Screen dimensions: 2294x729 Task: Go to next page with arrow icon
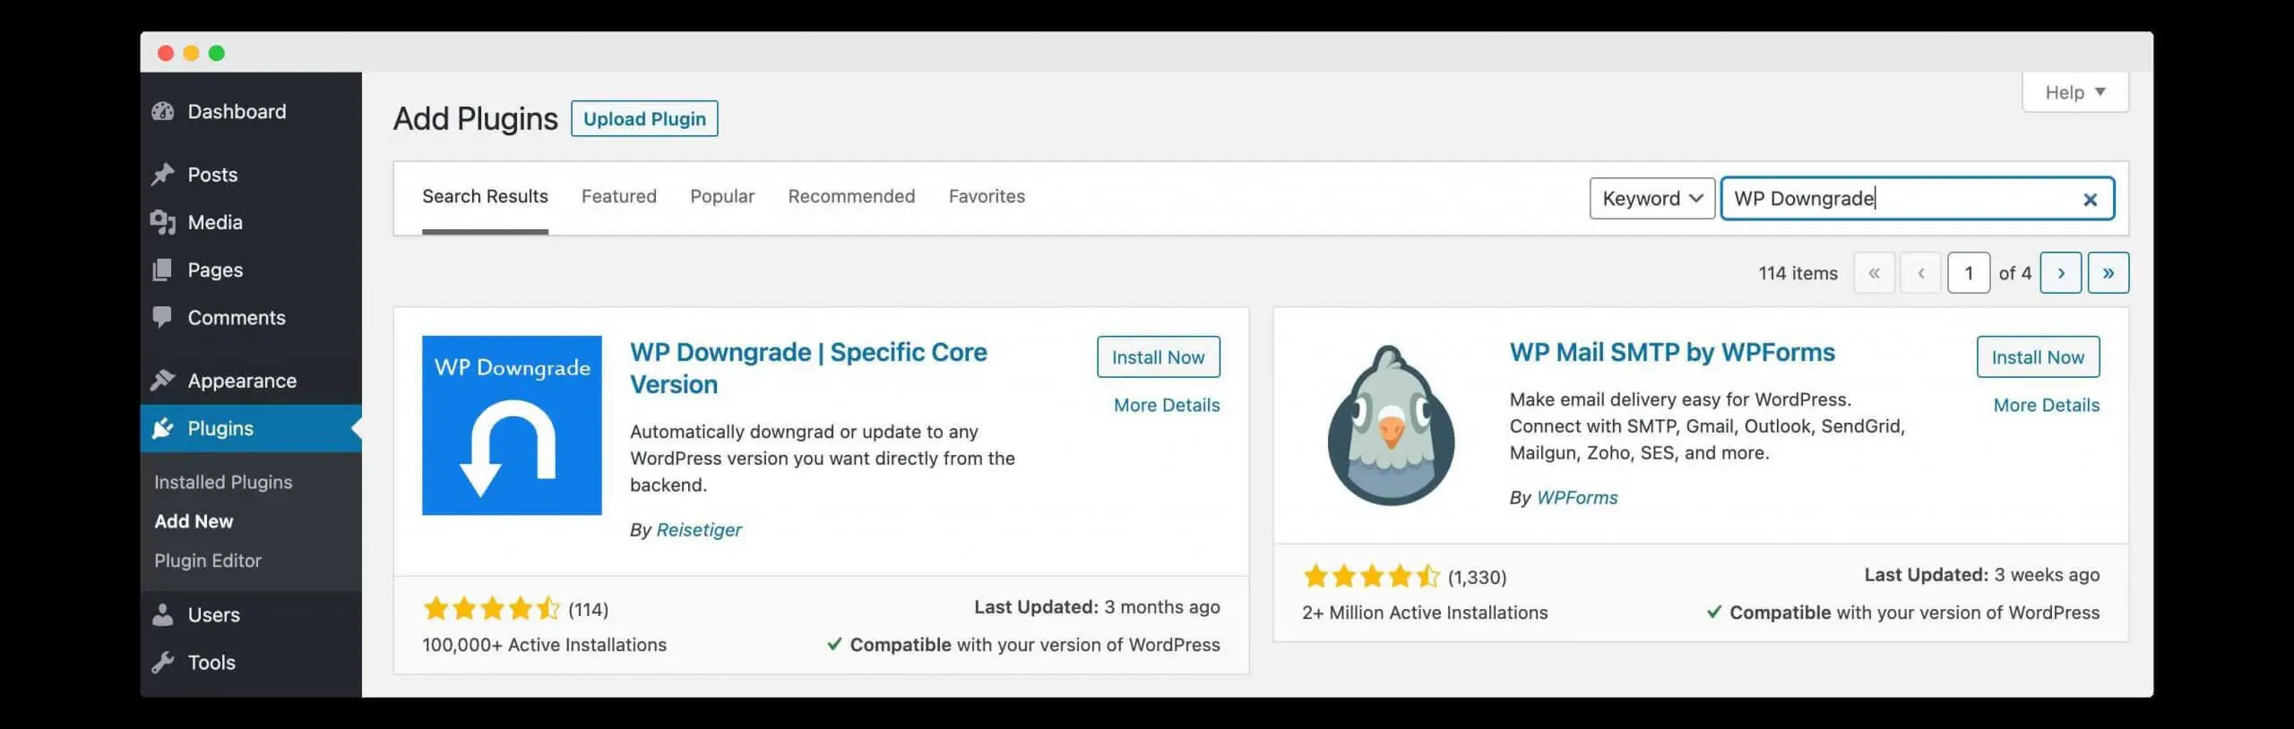(2061, 272)
